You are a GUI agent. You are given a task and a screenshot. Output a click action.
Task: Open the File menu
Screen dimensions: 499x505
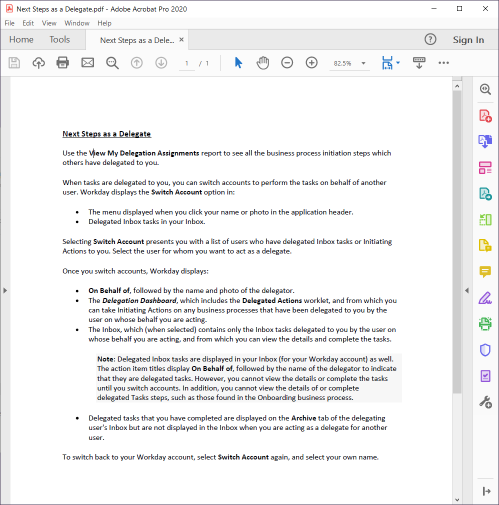pyautogui.click(x=9, y=23)
